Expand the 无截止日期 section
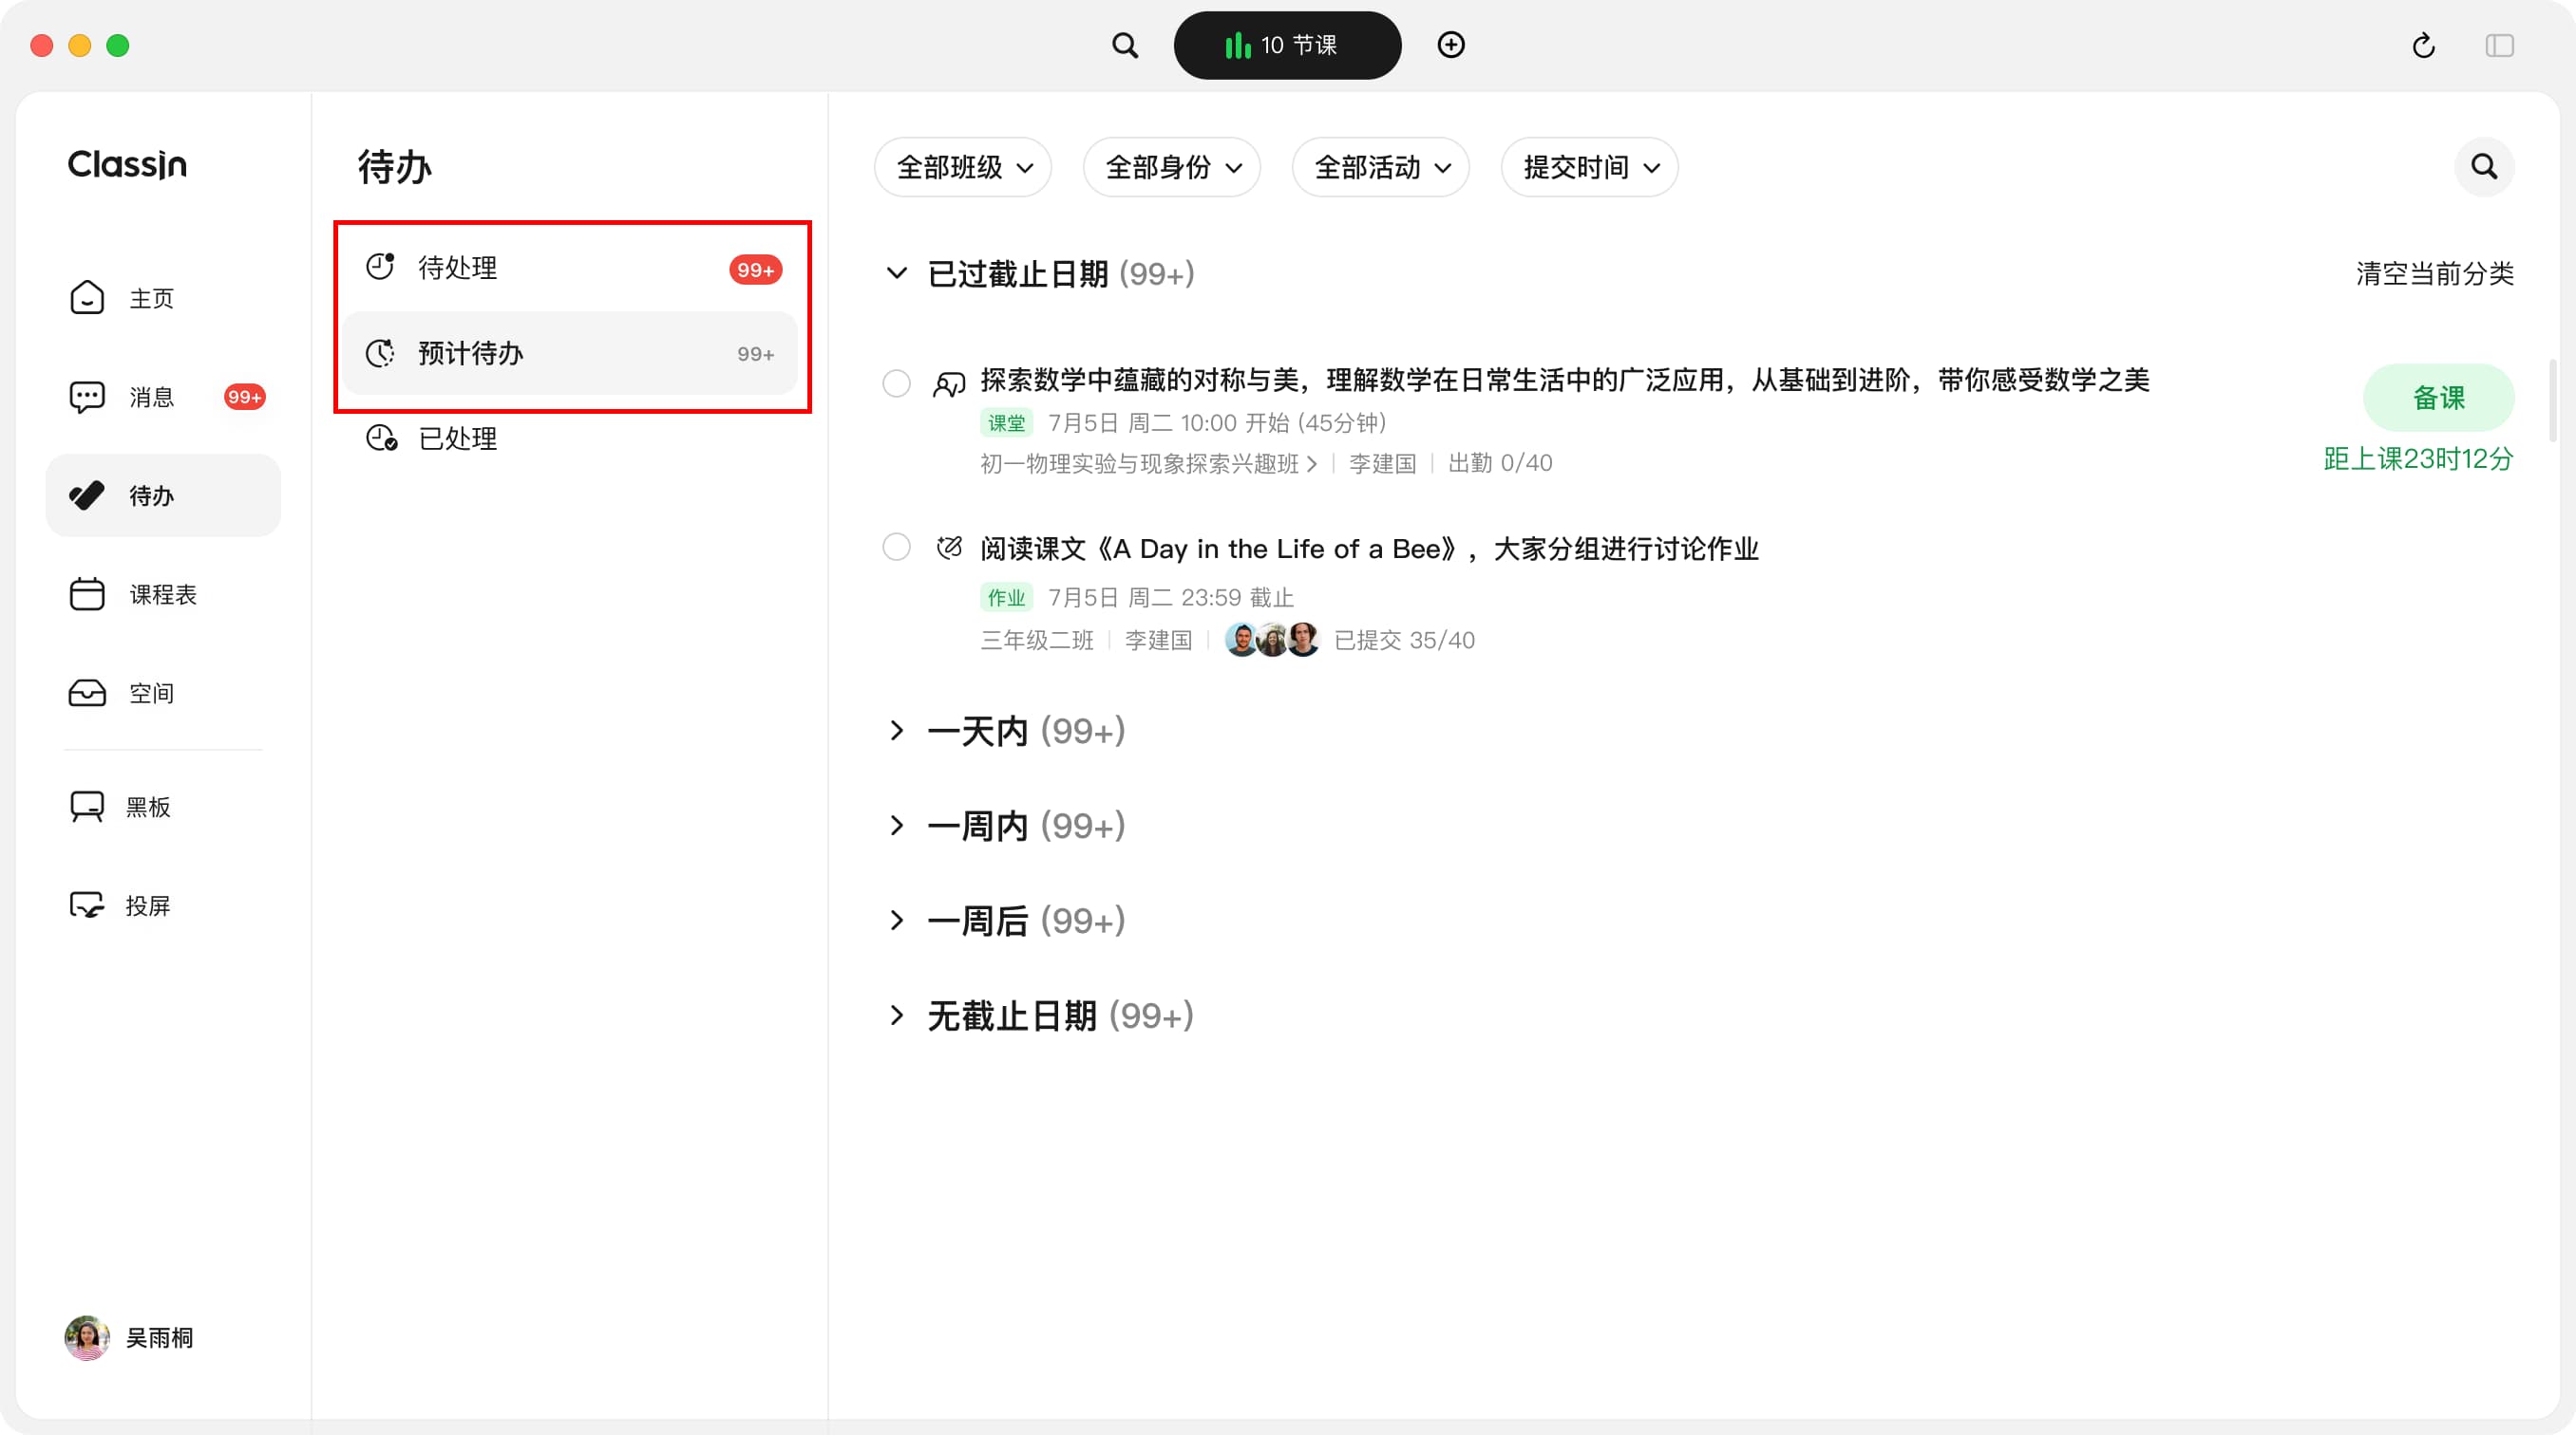This screenshot has height=1435, width=2576. point(897,1016)
